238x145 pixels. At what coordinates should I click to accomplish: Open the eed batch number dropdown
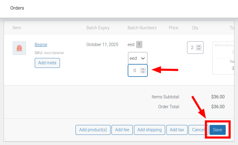(138, 58)
